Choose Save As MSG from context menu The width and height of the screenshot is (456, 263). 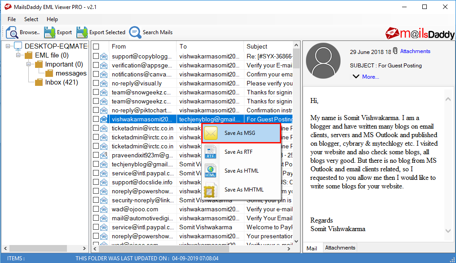pyautogui.click(x=241, y=133)
